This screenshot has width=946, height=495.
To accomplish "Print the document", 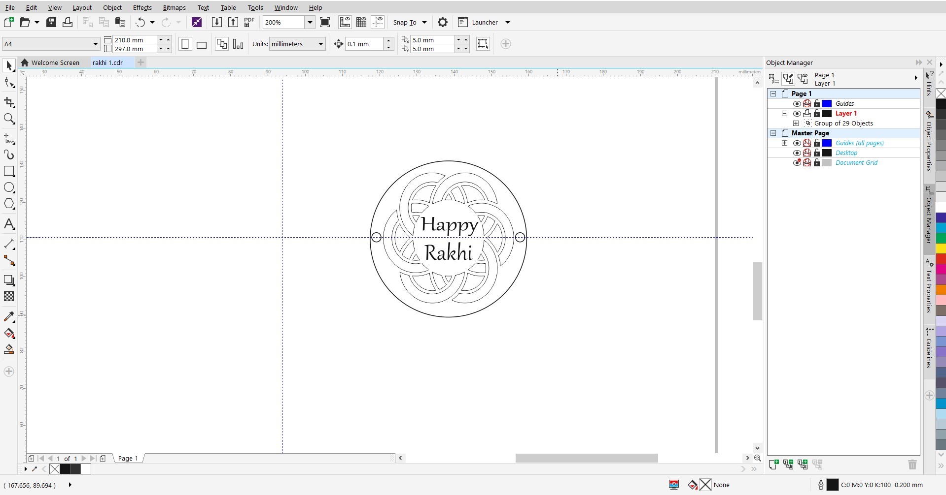I will 68,22.
